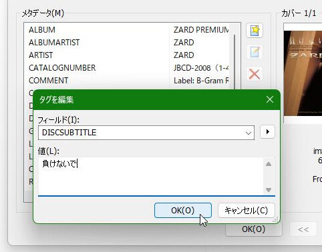Select the ARTIST metadata row
The height and width of the screenshot is (252, 322).
[129, 55]
